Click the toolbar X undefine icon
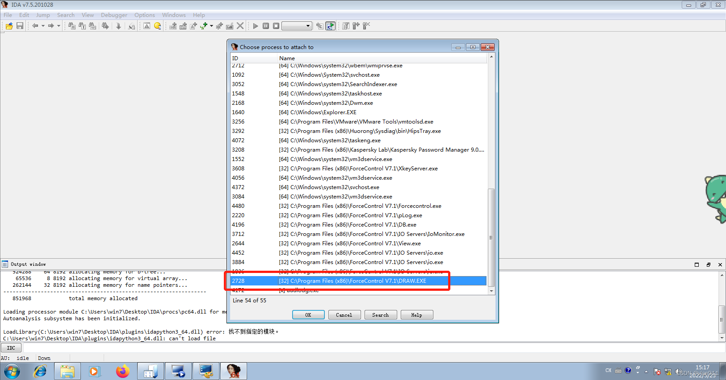This screenshot has width=726, height=380. 240,26
